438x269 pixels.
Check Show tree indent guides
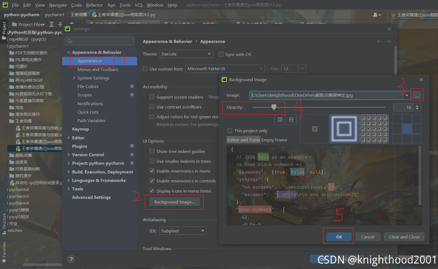pos(152,151)
